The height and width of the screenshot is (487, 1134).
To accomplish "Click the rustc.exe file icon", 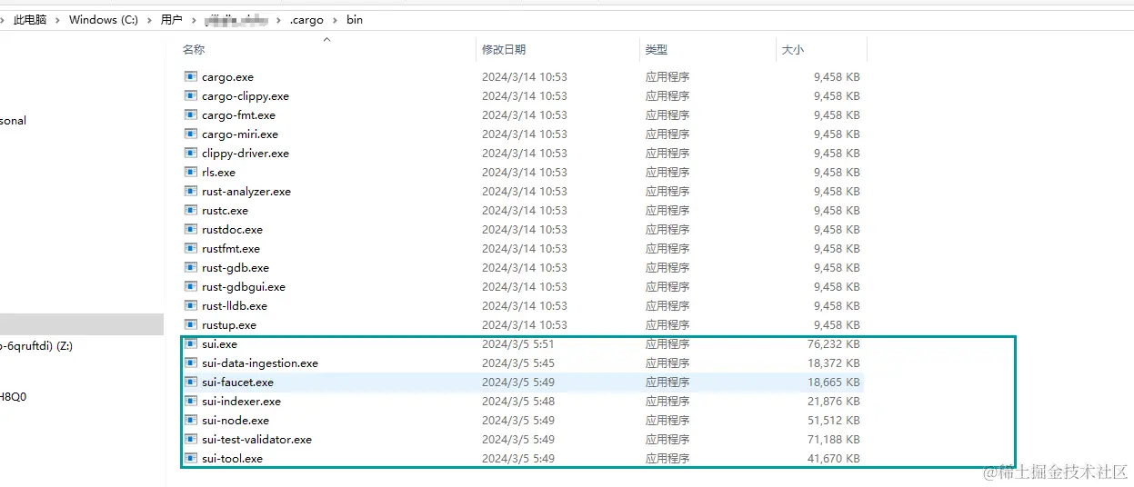I will coord(191,211).
